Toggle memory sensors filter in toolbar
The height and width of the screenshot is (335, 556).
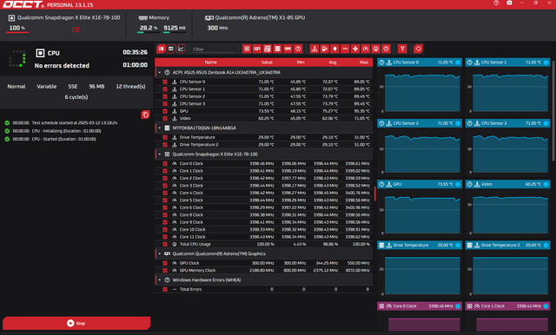[288, 49]
